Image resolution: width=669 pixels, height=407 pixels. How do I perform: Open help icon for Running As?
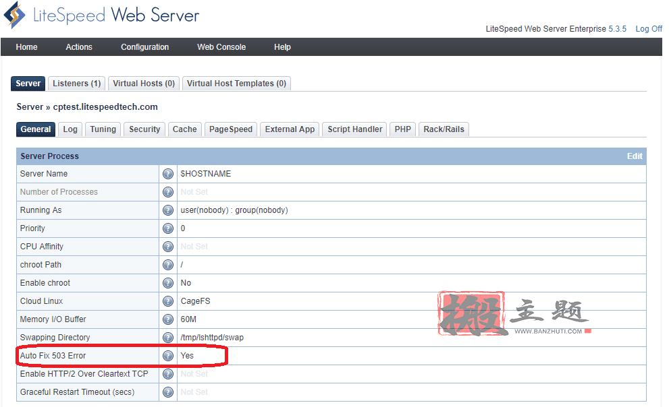point(168,210)
